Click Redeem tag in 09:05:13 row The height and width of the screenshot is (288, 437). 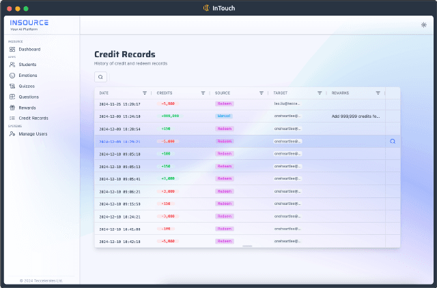tap(225, 166)
